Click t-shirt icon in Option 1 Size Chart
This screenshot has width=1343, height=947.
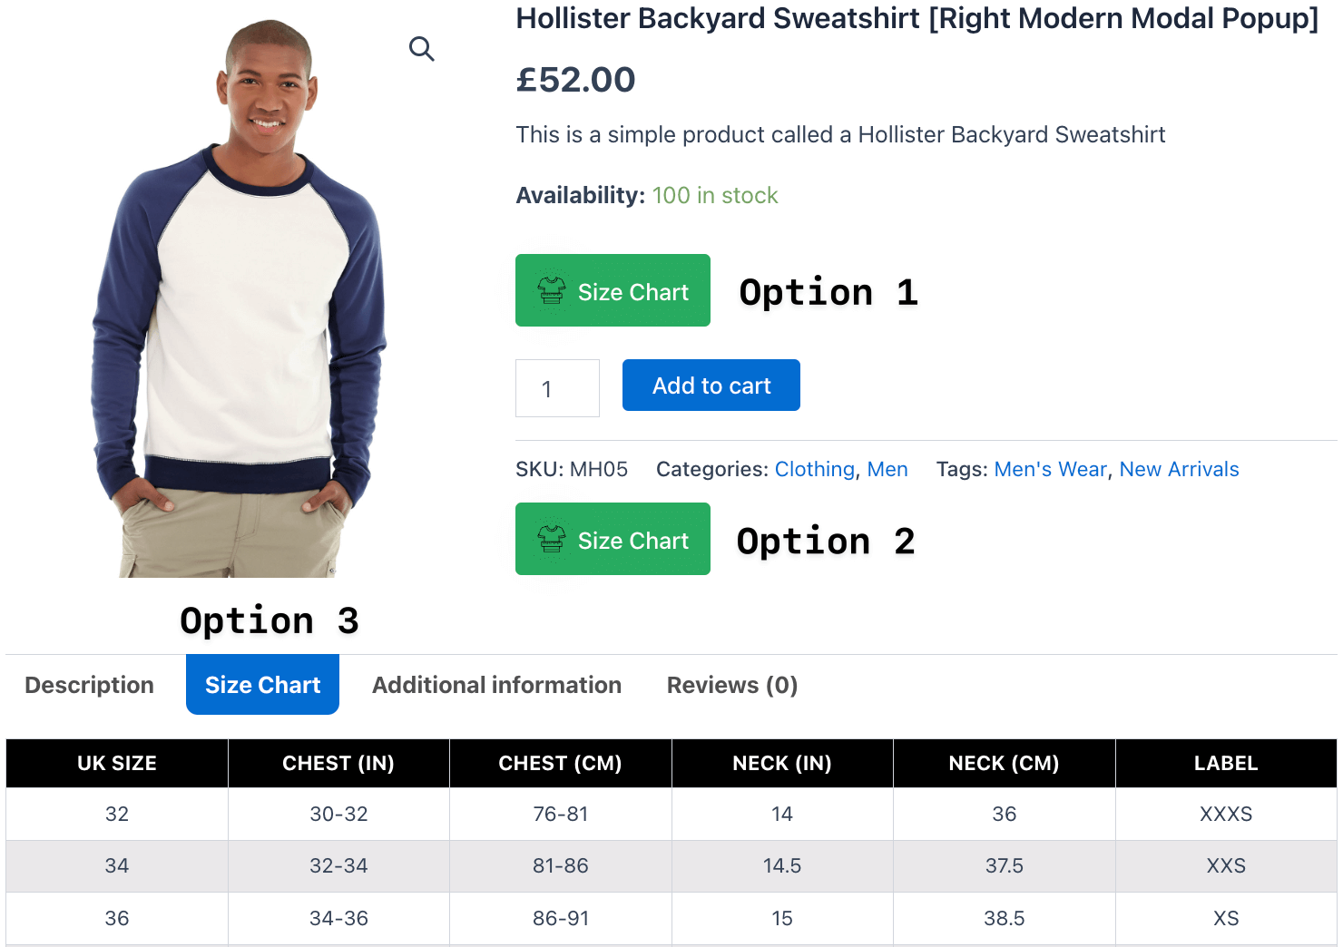552,291
